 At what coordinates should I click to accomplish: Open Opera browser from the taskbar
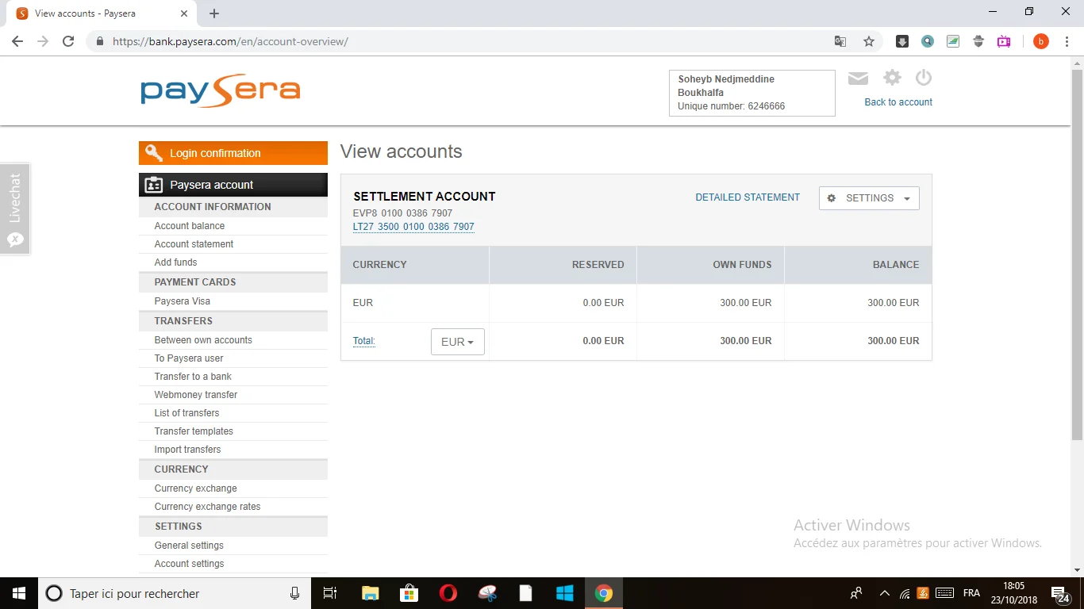[448, 593]
